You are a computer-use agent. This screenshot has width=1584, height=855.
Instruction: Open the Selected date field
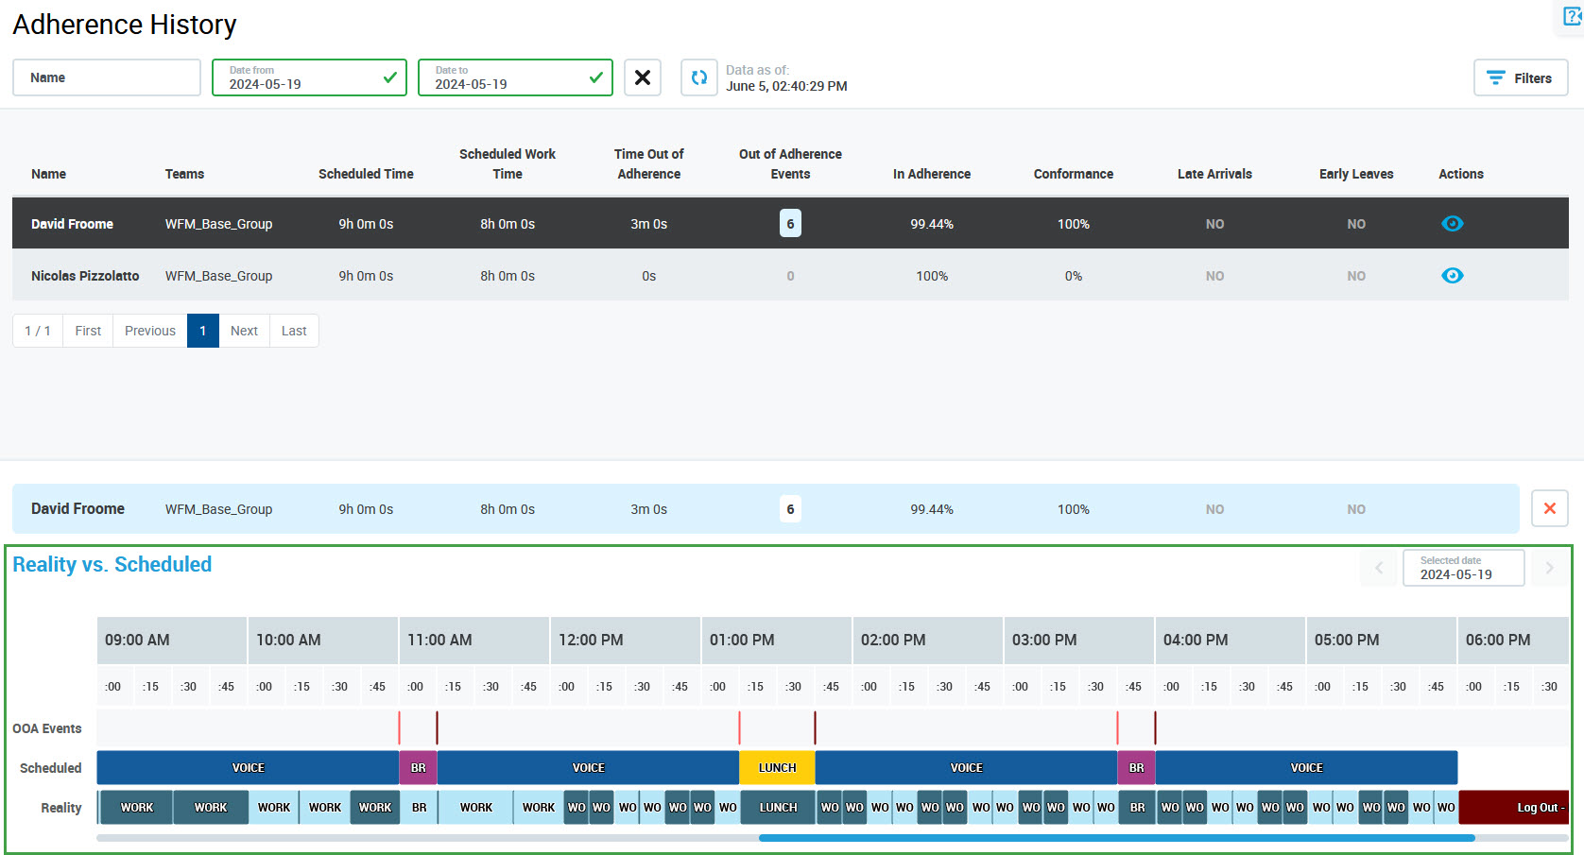coord(1463,568)
